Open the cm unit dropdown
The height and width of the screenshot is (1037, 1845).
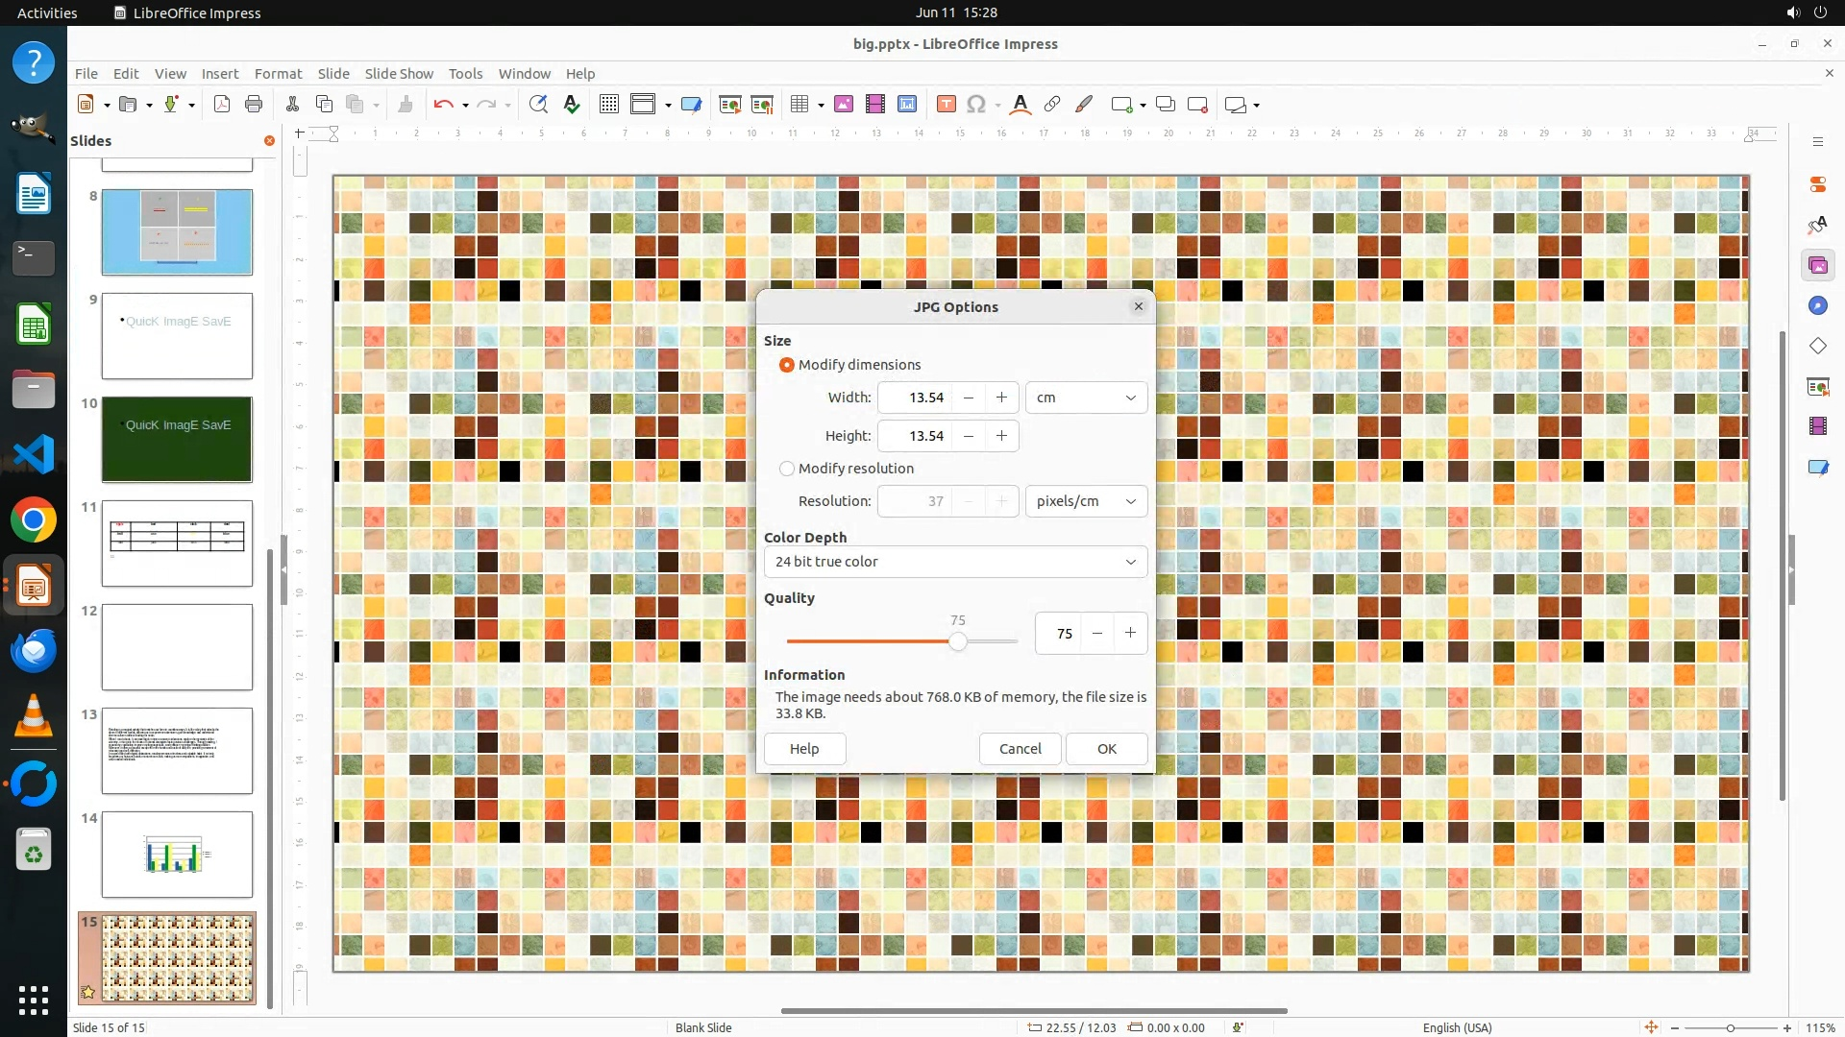coord(1086,398)
